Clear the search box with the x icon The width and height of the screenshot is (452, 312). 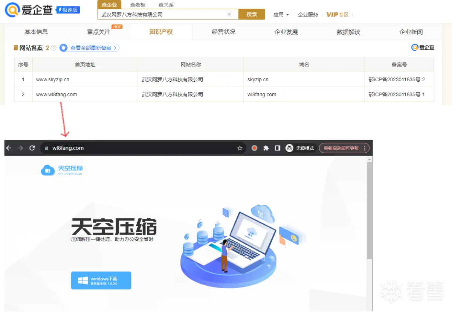pyautogui.click(x=229, y=14)
